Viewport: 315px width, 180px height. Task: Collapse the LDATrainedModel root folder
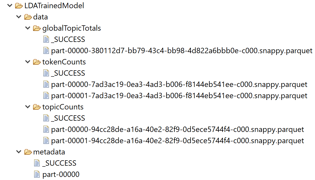point(10,6)
